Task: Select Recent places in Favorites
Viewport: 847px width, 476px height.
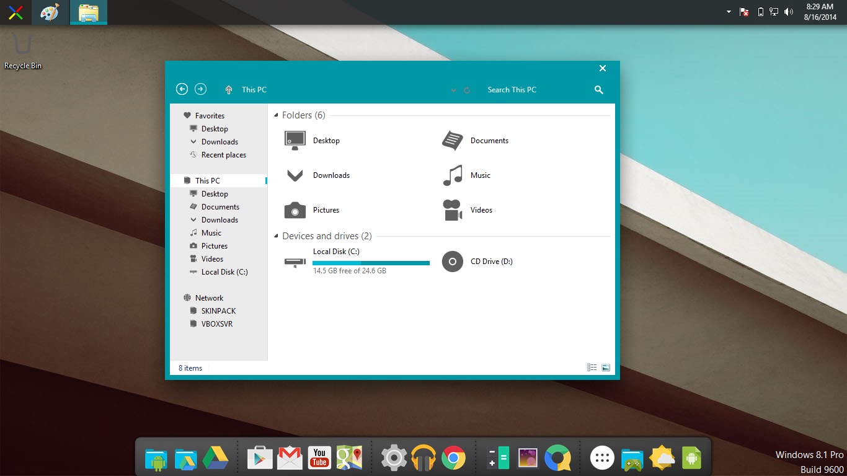Action: (x=223, y=155)
